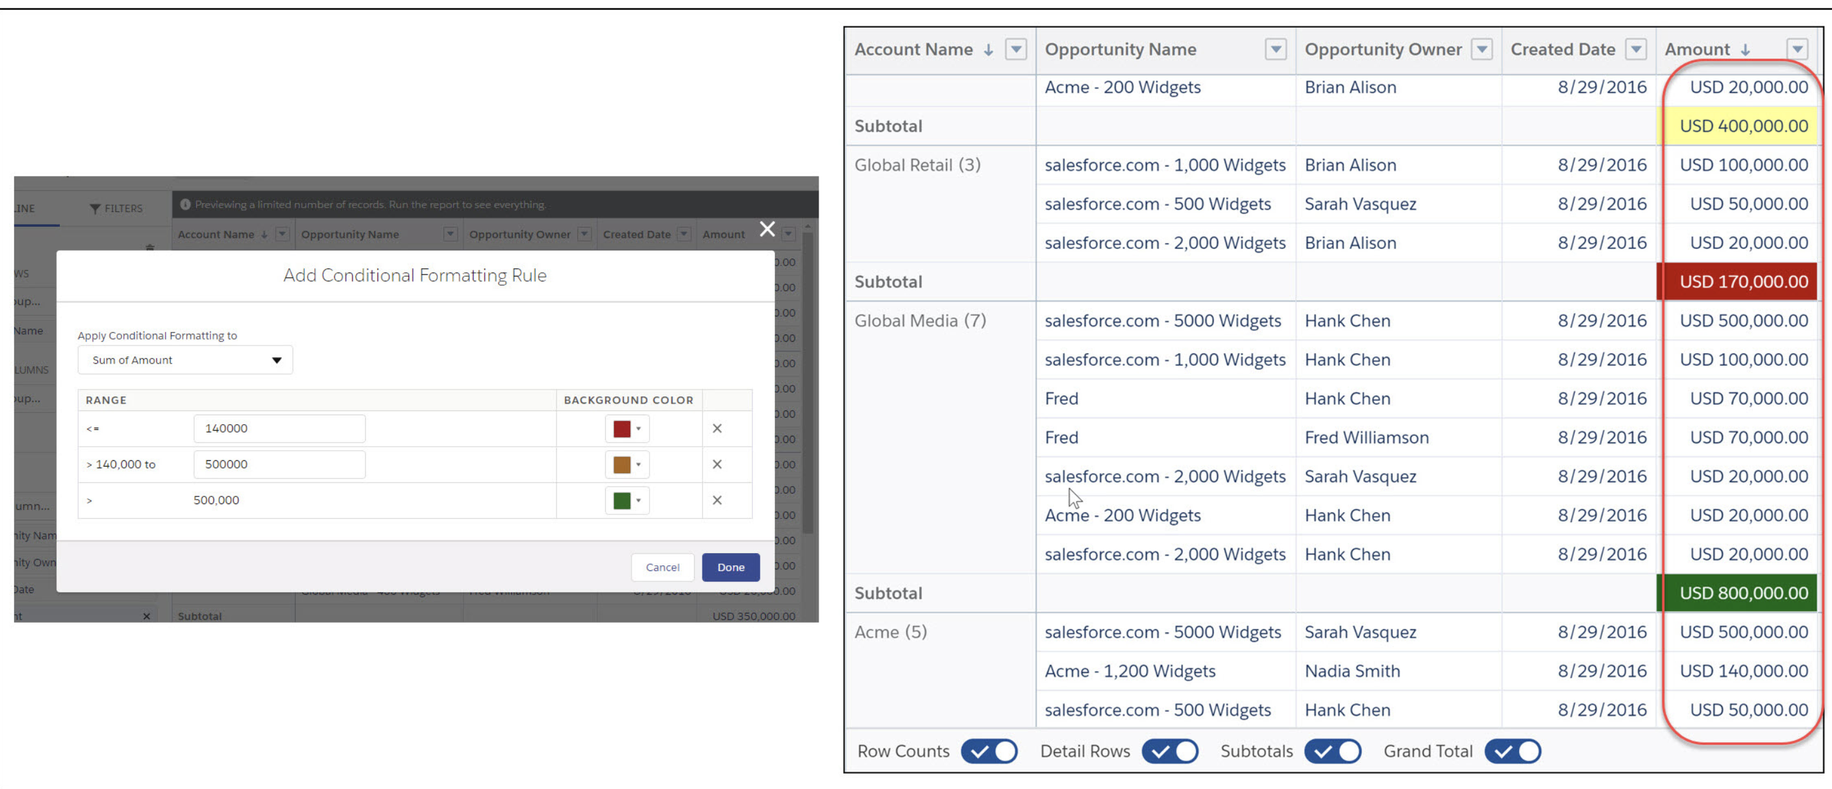Toggle the Row Counts switch
This screenshot has width=1832, height=789.
click(x=990, y=752)
